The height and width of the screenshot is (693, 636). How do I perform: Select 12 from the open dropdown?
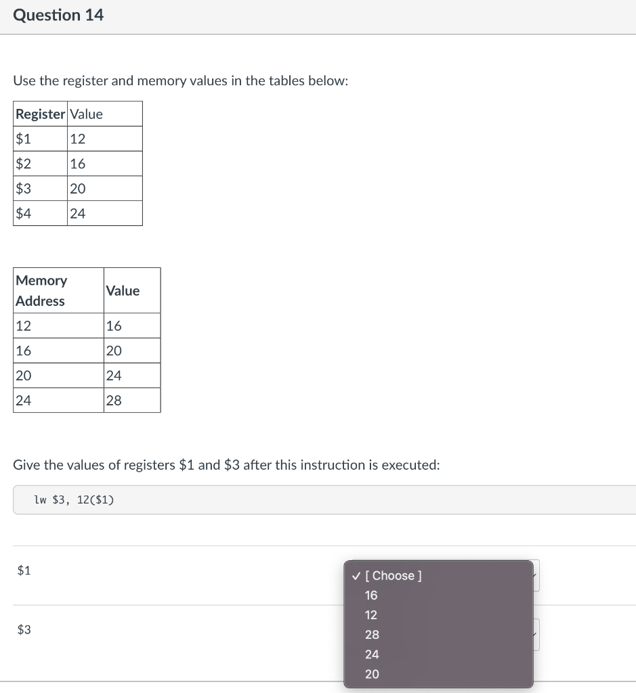[371, 614]
